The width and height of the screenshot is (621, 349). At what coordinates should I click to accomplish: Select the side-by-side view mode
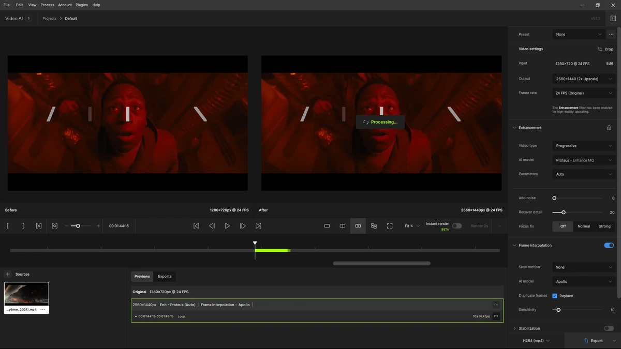358,226
